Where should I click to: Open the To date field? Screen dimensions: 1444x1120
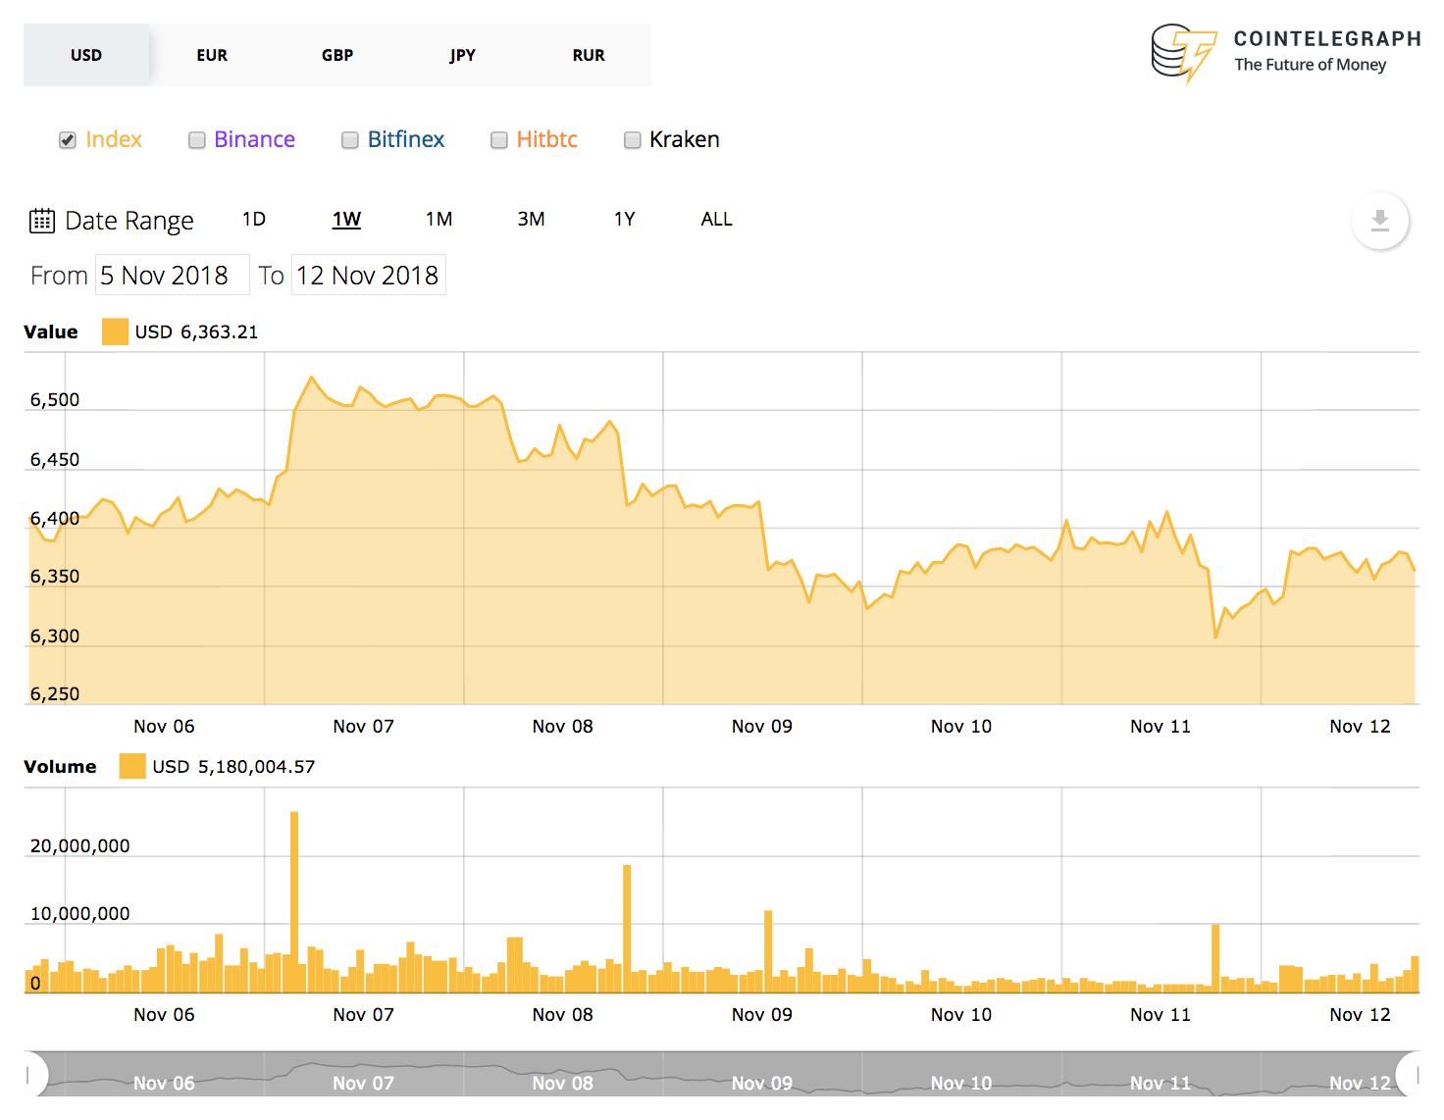(x=369, y=275)
